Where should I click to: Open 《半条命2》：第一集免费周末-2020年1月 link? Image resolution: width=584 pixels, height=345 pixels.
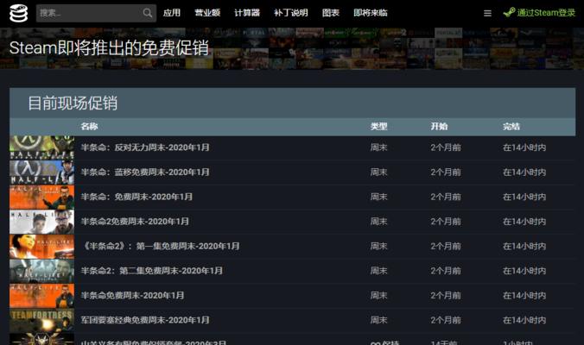tap(160, 246)
